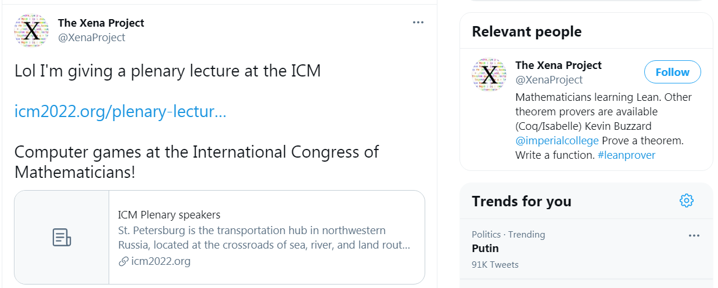Image resolution: width=718 pixels, height=288 pixels.
Task: Click the @XenaProject handle in Relevant people
Action: 549,80
